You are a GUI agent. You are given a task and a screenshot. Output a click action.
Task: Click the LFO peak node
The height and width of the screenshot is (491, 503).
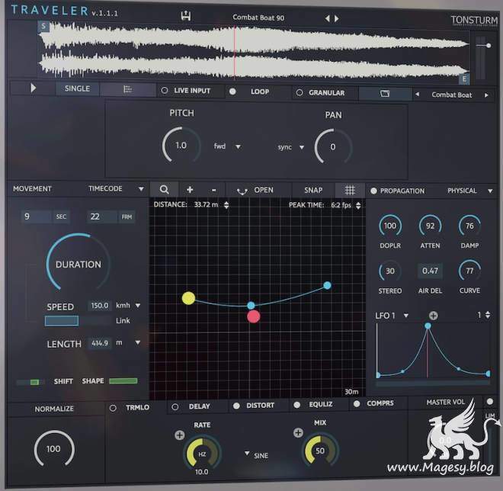[x=428, y=326]
